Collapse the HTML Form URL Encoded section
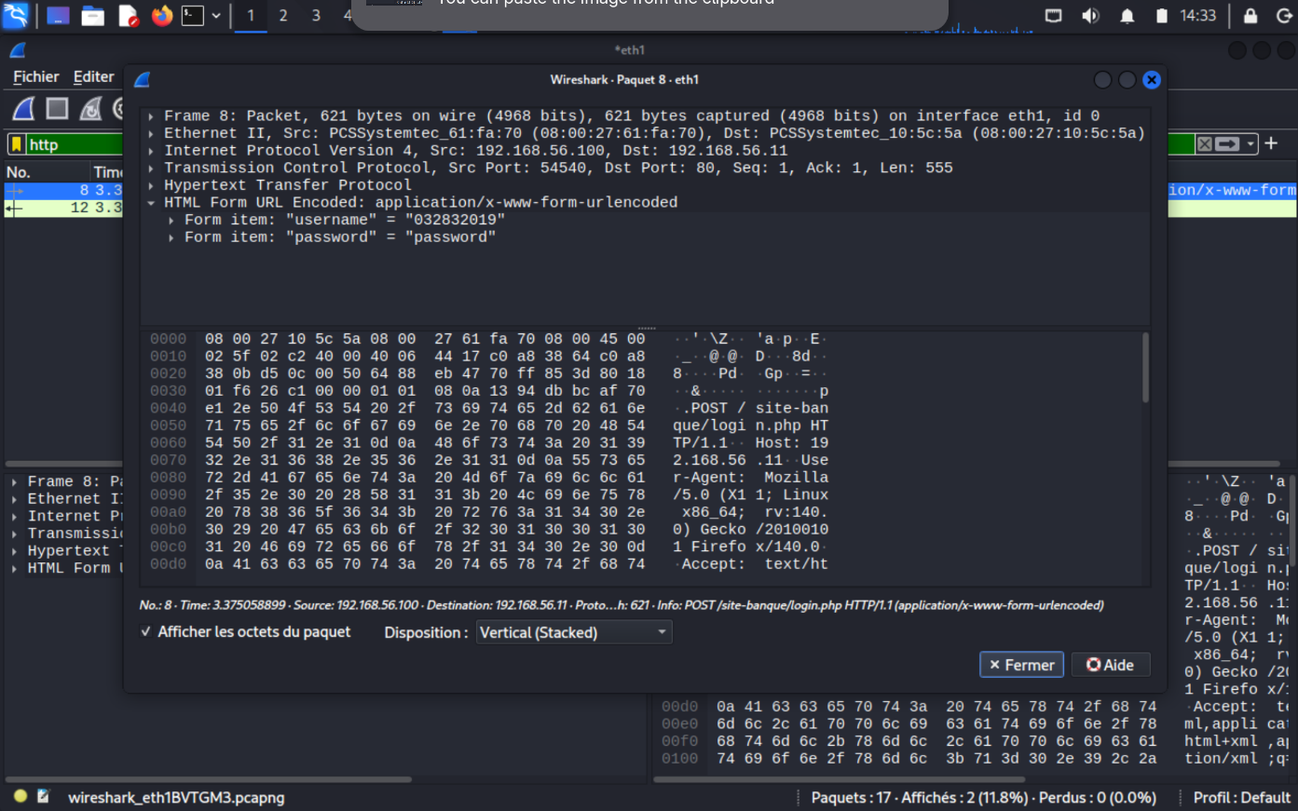This screenshot has width=1298, height=811. pyautogui.click(x=151, y=201)
